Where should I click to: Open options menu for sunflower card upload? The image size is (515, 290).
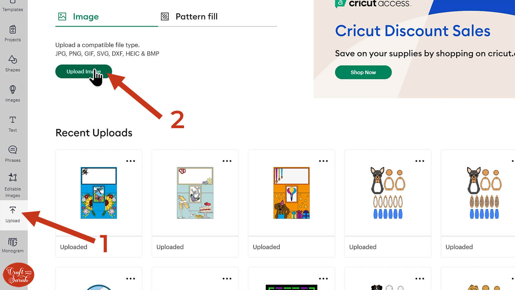click(130, 161)
